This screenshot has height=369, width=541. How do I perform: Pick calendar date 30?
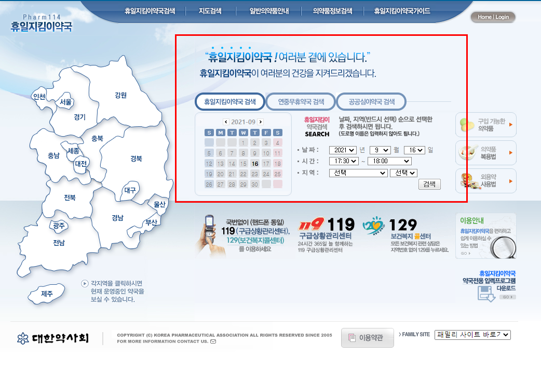click(x=255, y=184)
